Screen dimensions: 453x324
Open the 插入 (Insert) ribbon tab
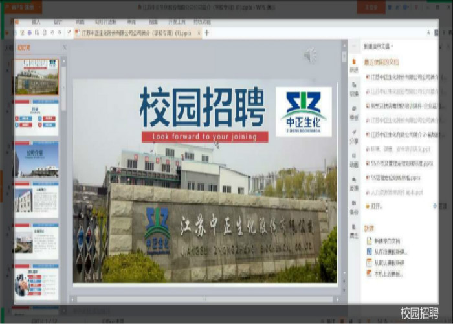coord(36,22)
